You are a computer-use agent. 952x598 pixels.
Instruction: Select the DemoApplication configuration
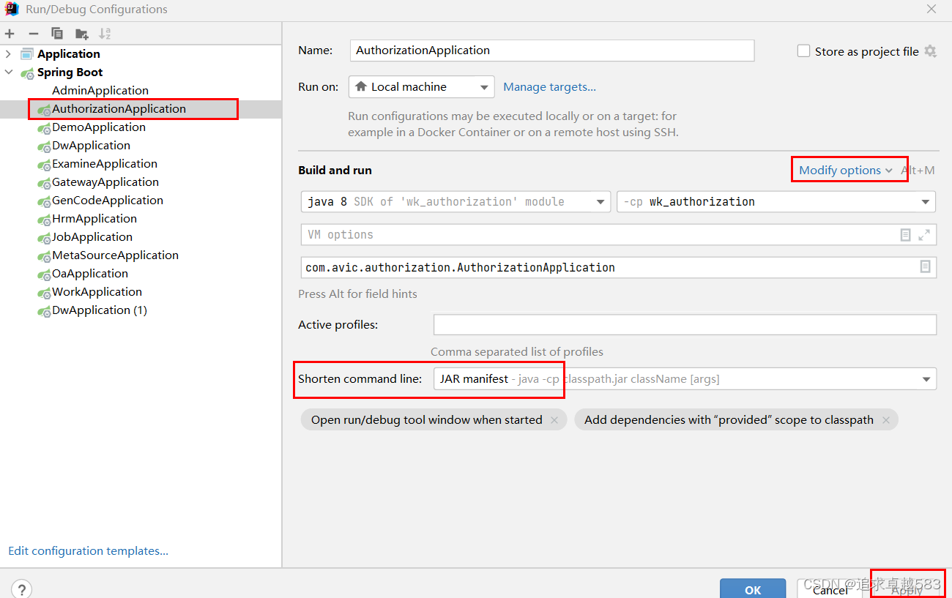(99, 127)
